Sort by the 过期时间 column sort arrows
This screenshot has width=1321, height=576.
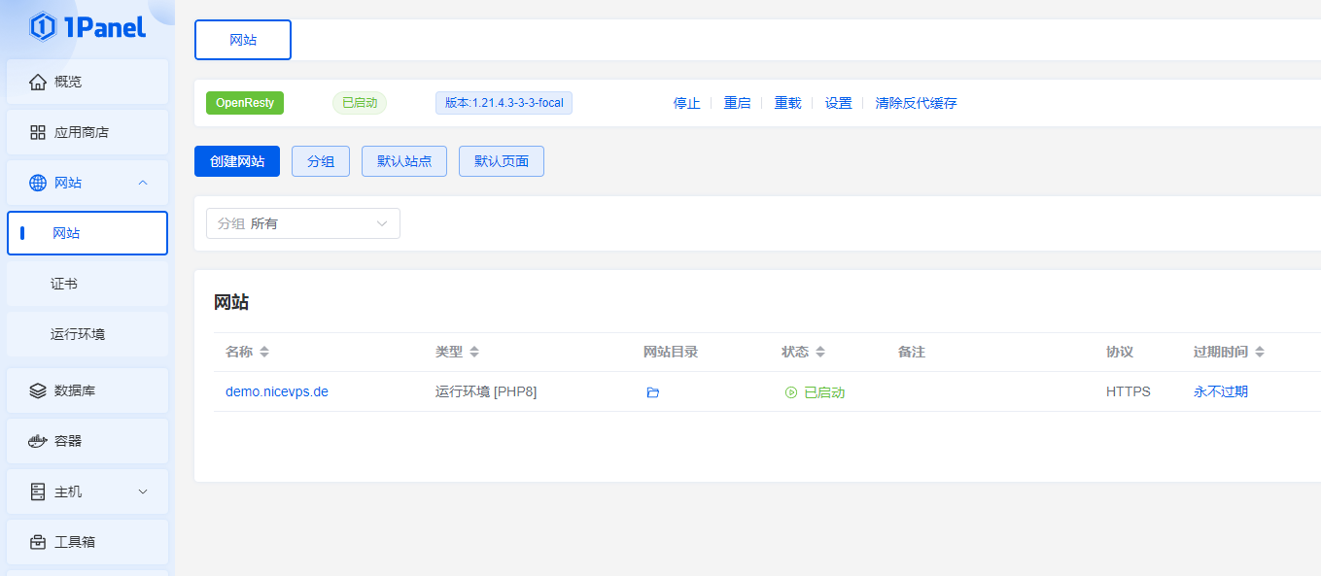click(x=1260, y=352)
